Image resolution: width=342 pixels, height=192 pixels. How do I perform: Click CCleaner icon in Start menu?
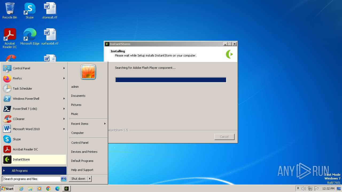(7, 119)
